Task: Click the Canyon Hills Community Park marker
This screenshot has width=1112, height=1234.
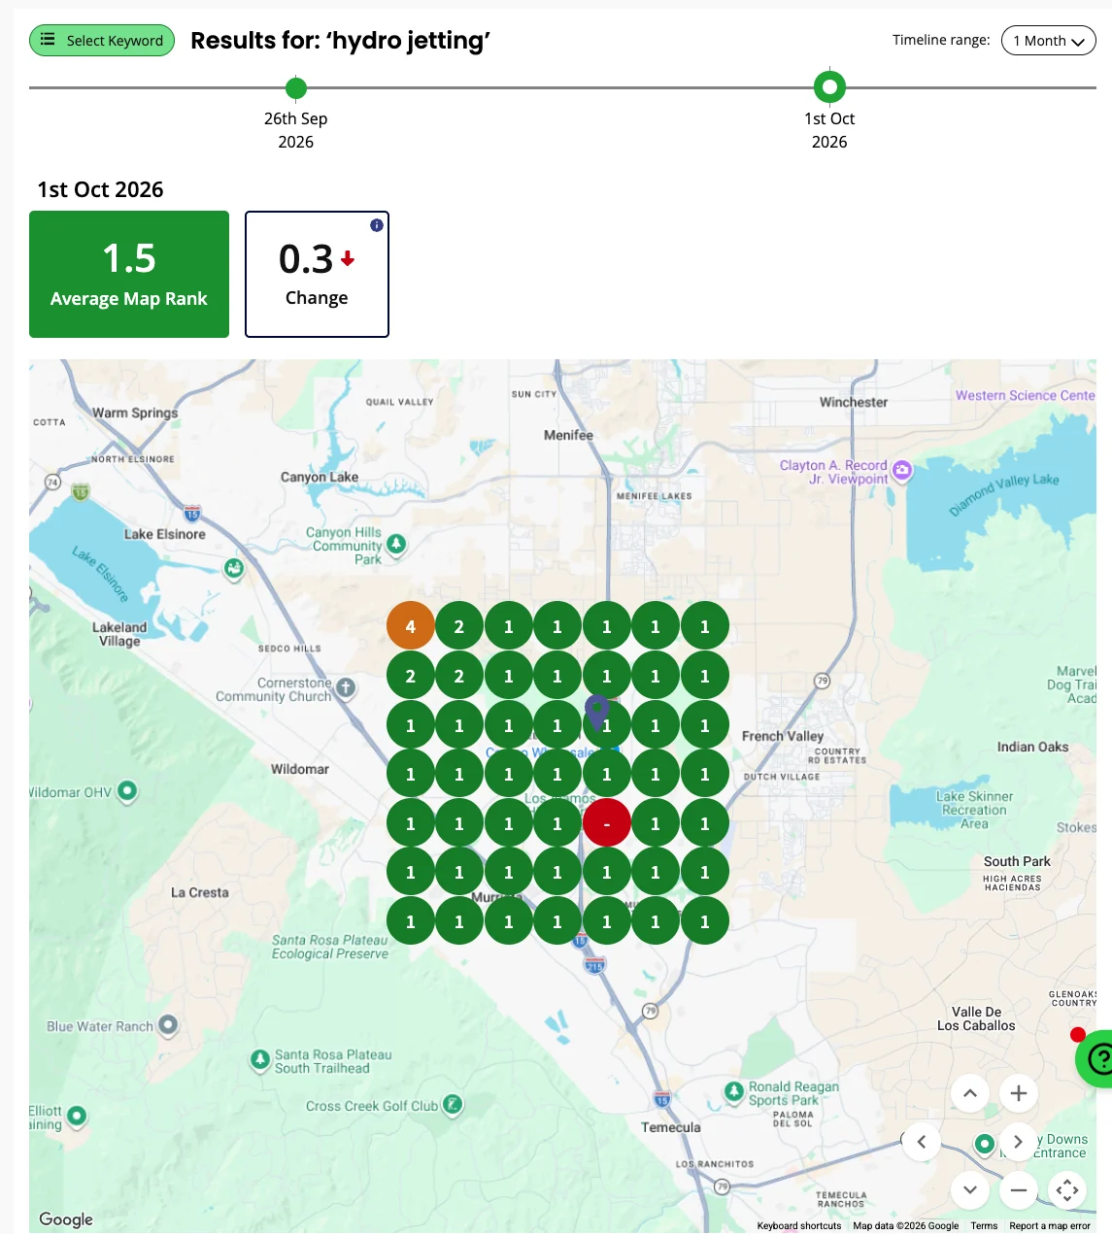Action: (x=396, y=544)
